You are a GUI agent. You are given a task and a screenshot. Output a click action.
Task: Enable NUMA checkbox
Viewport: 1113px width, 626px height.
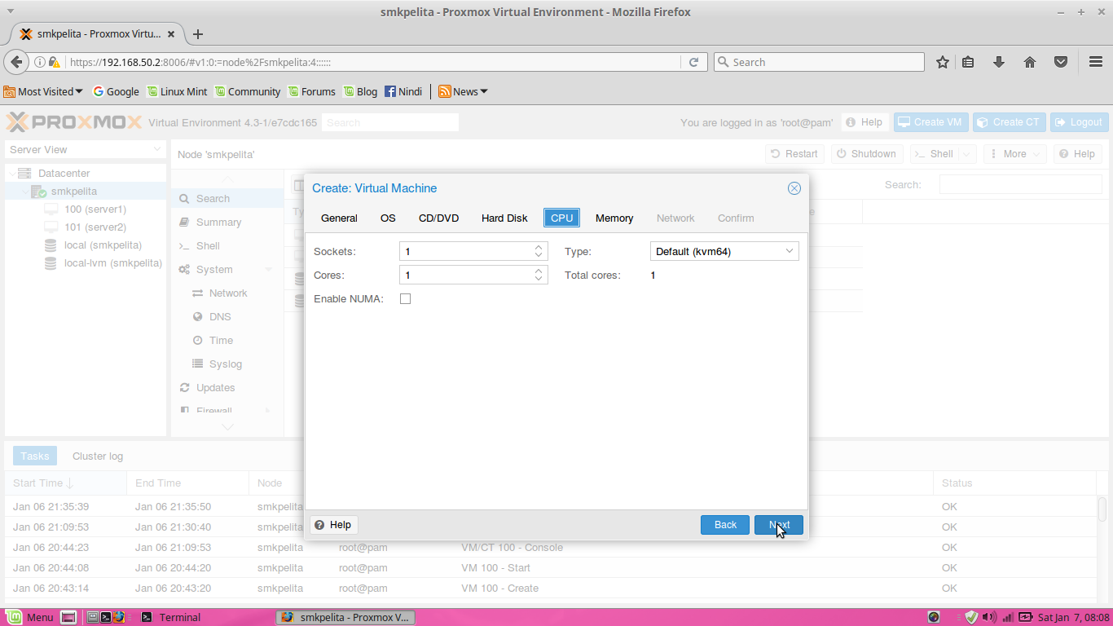point(405,299)
